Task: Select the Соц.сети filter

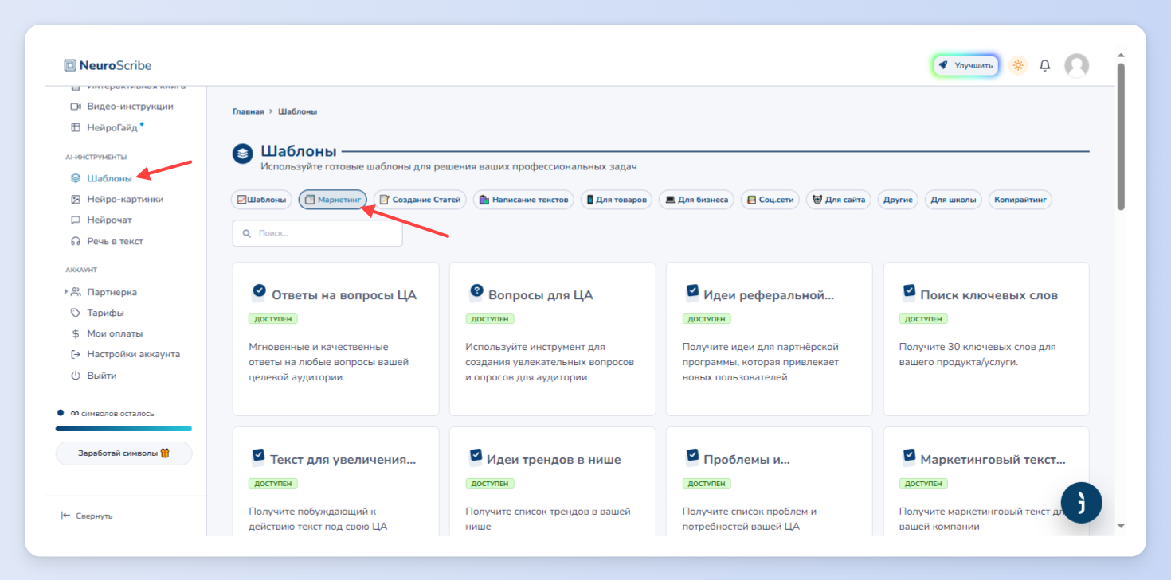Action: (x=770, y=200)
